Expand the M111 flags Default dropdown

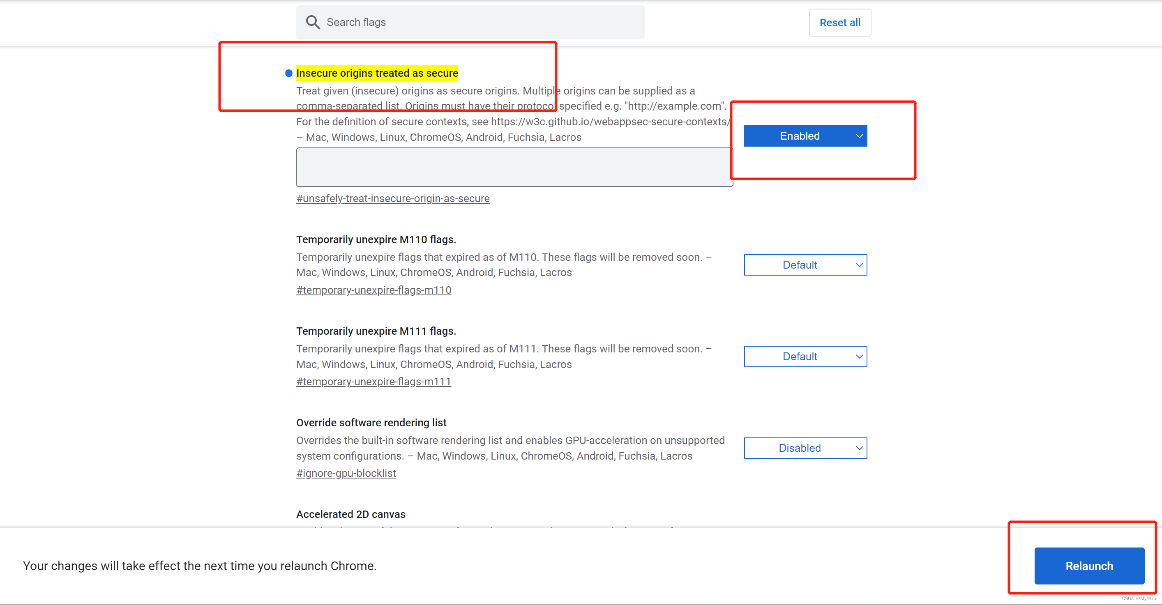coord(799,357)
